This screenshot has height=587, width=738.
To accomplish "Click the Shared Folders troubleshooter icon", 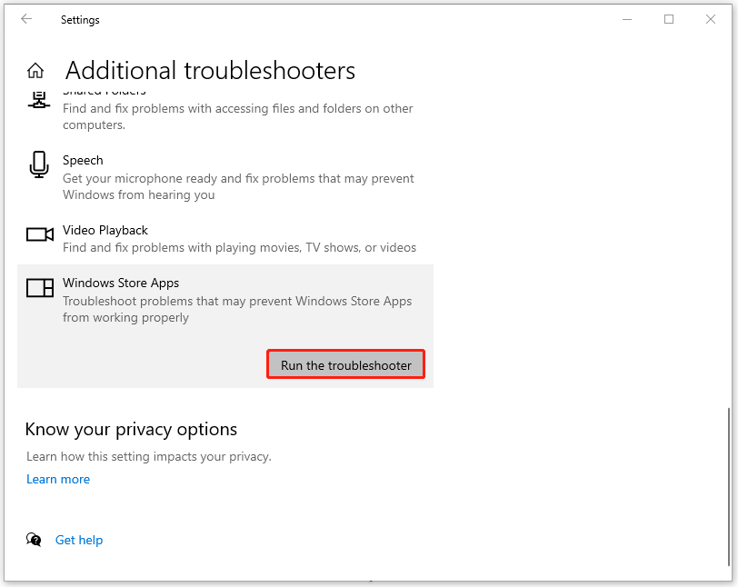I will [x=39, y=100].
